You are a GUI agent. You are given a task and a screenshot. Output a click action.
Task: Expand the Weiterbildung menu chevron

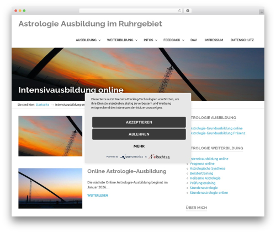(136, 40)
